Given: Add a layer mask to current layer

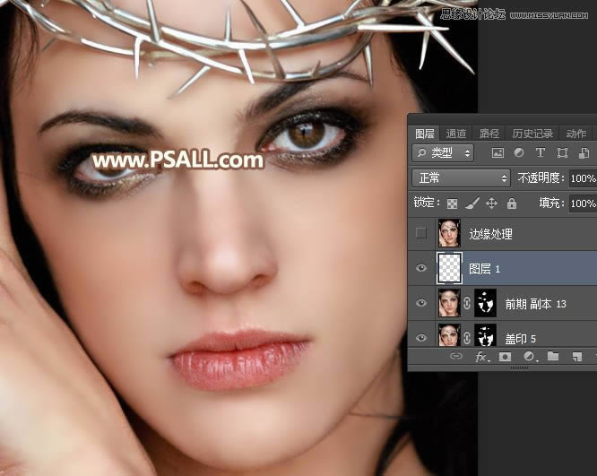Looking at the screenshot, I should pyautogui.click(x=506, y=357).
